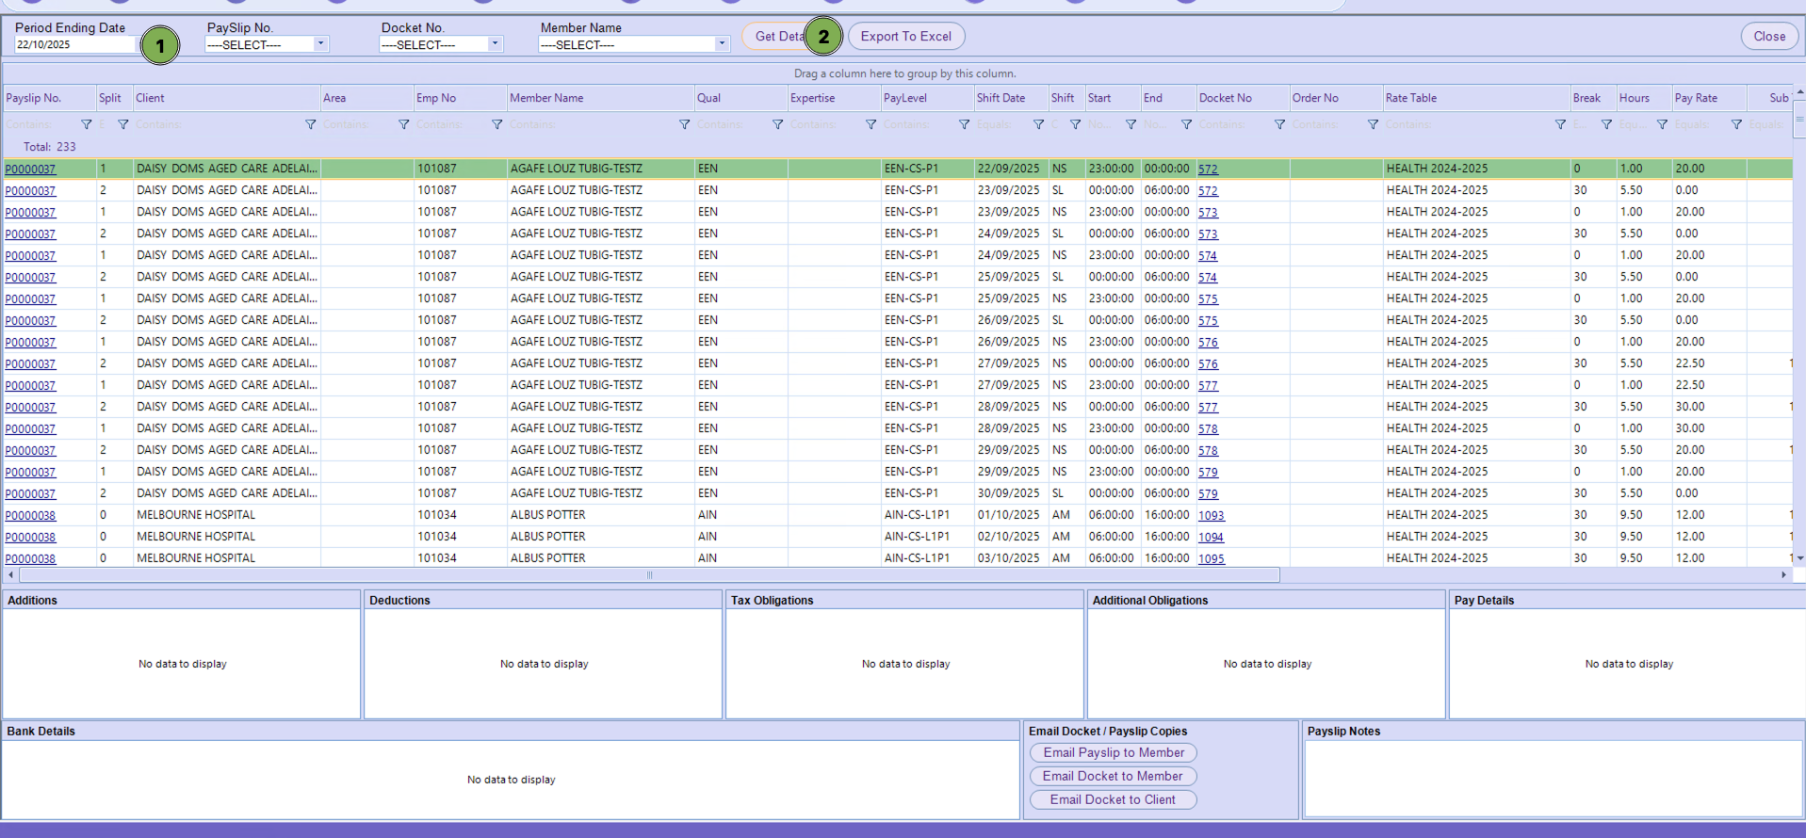The image size is (1806, 838).
Task: Open the Docket No column filter icon
Action: (1279, 124)
